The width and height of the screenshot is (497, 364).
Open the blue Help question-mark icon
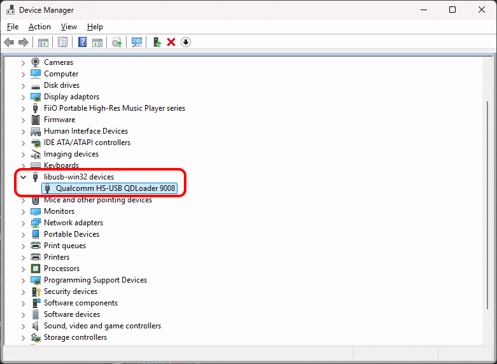pyautogui.click(x=83, y=42)
